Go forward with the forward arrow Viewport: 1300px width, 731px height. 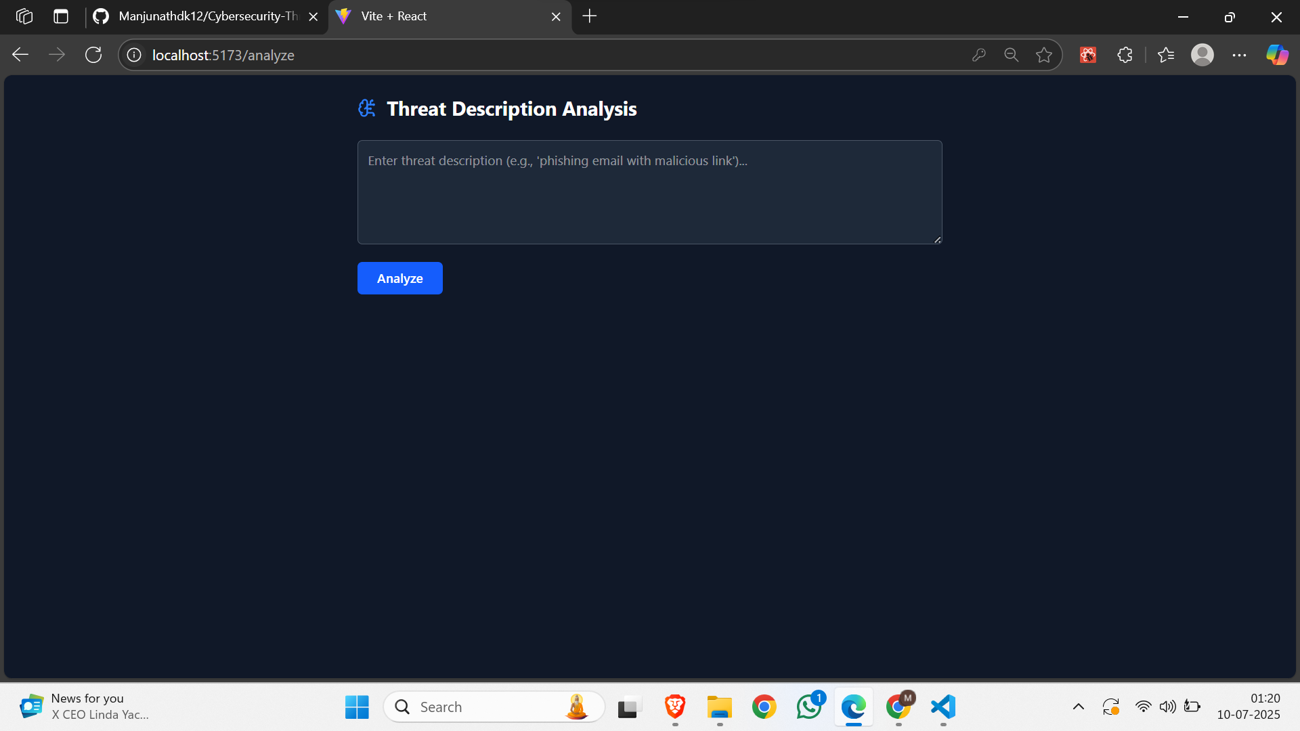coord(57,55)
